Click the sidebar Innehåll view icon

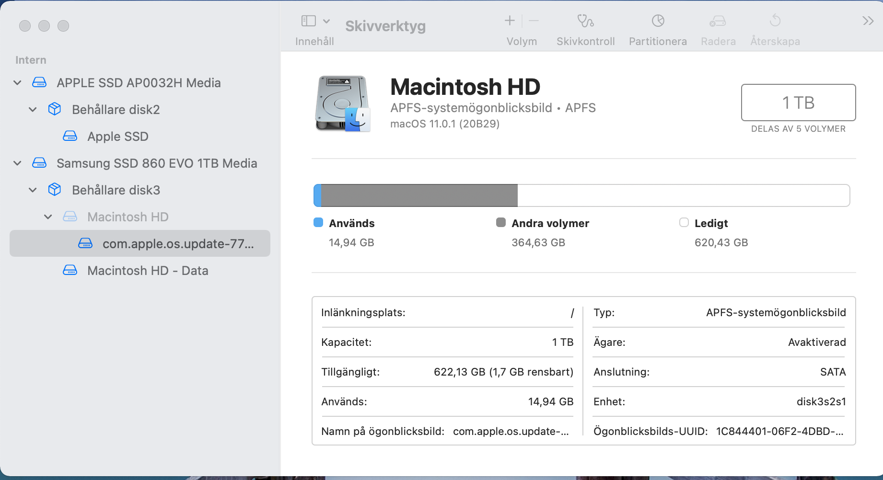point(308,21)
